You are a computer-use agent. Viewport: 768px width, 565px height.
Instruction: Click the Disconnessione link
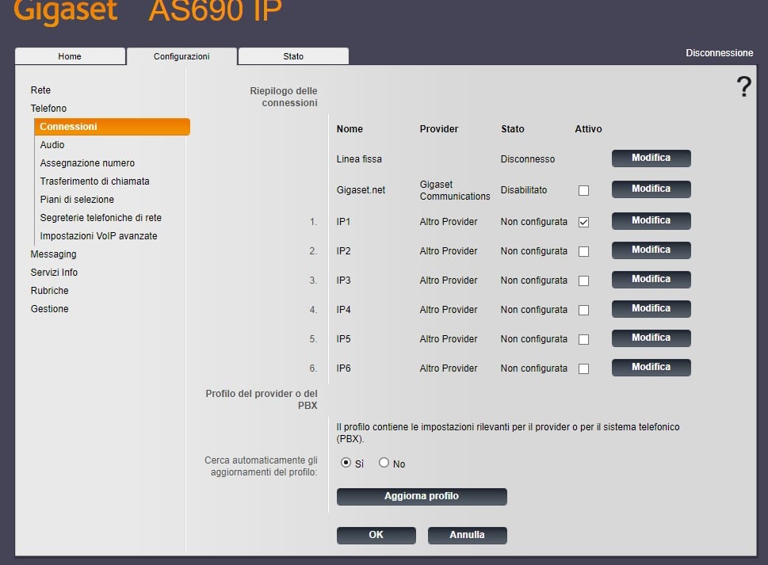[719, 53]
